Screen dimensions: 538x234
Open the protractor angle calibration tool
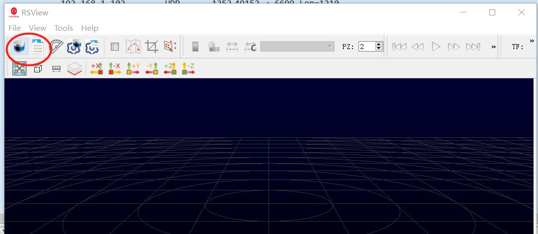coord(56,47)
